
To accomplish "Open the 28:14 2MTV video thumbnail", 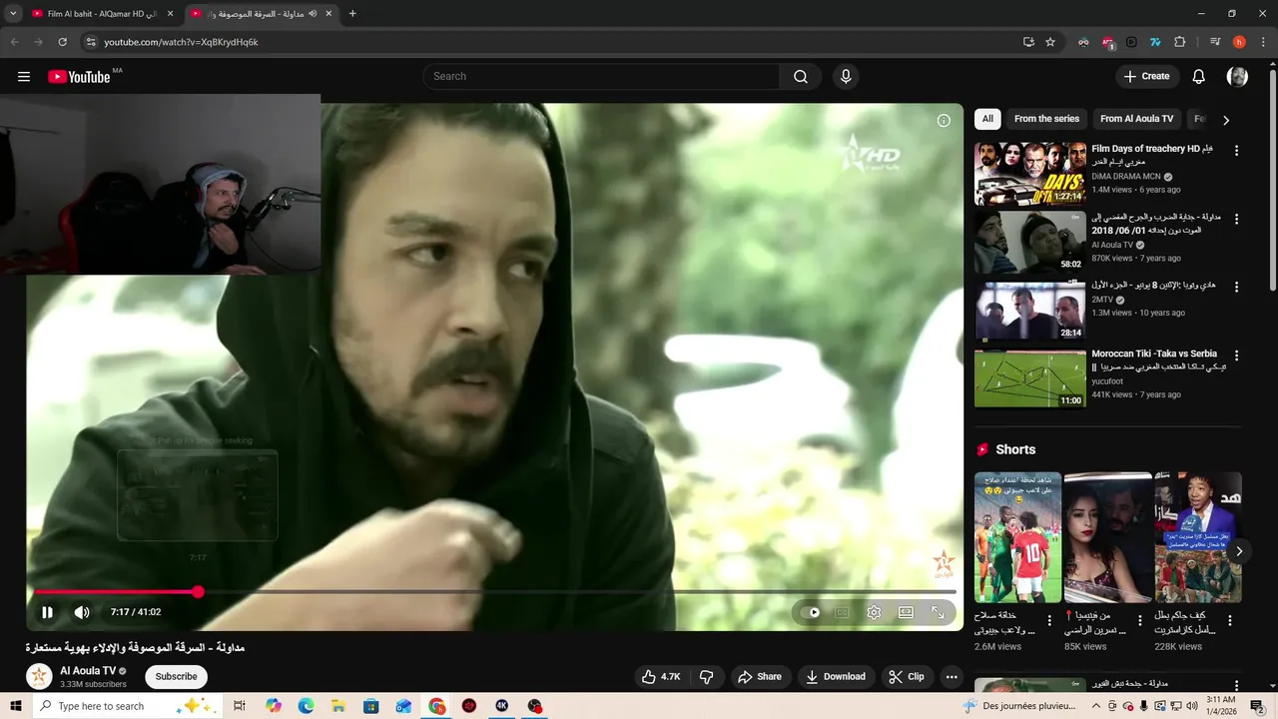I will 1030,311.
